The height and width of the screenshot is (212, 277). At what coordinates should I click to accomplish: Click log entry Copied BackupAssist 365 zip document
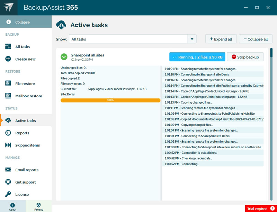click(213, 119)
